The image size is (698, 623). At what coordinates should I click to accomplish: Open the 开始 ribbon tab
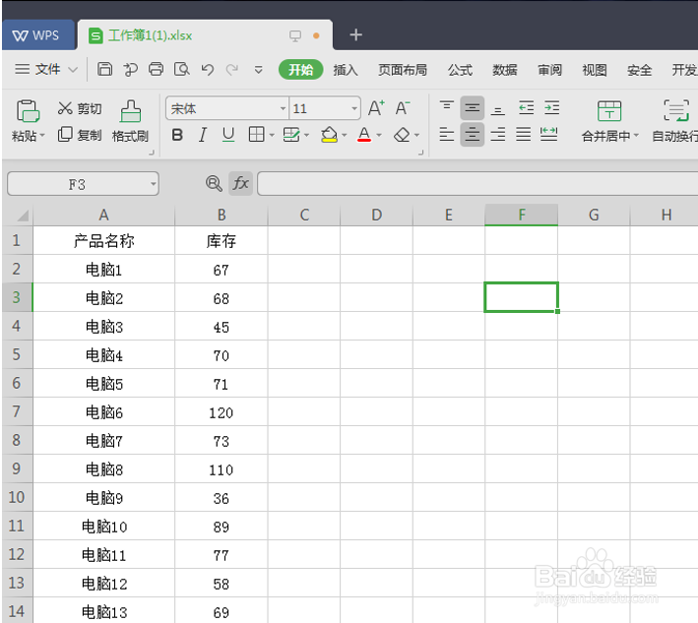pyautogui.click(x=301, y=70)
